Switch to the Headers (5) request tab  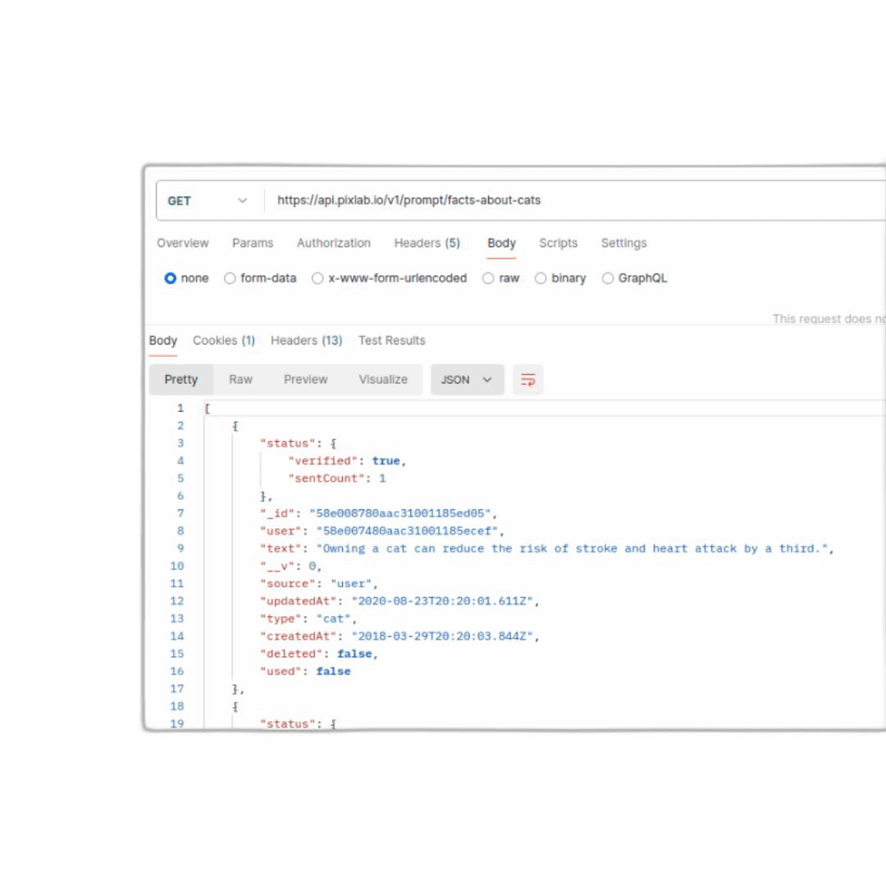(x=427, y=243)
